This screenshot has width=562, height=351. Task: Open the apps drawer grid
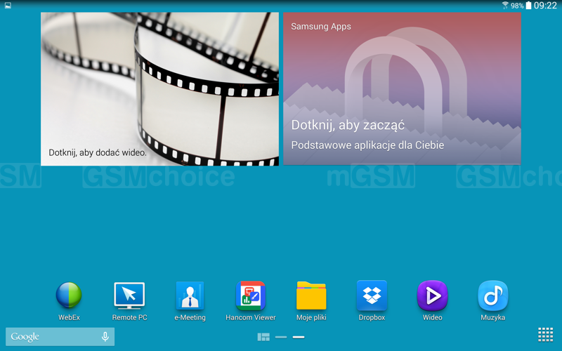[x=546, y=335]
